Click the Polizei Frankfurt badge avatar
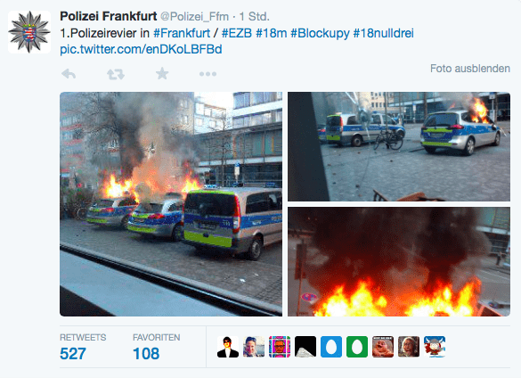Image resolution: width=521 pixels, height=378 pixels. coord(29,32)
